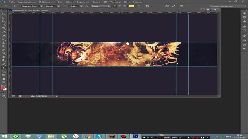Screen dimensions: 248x139
Task: Commit the current text edit
Action: coord(174,6)
